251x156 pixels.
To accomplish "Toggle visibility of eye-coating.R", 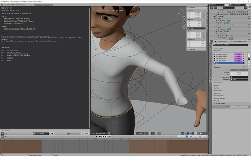I will tap(249, 33).
